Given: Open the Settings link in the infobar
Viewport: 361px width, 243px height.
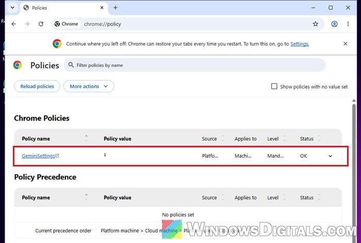Looking at the screenshot, I should tap(300, 44).
